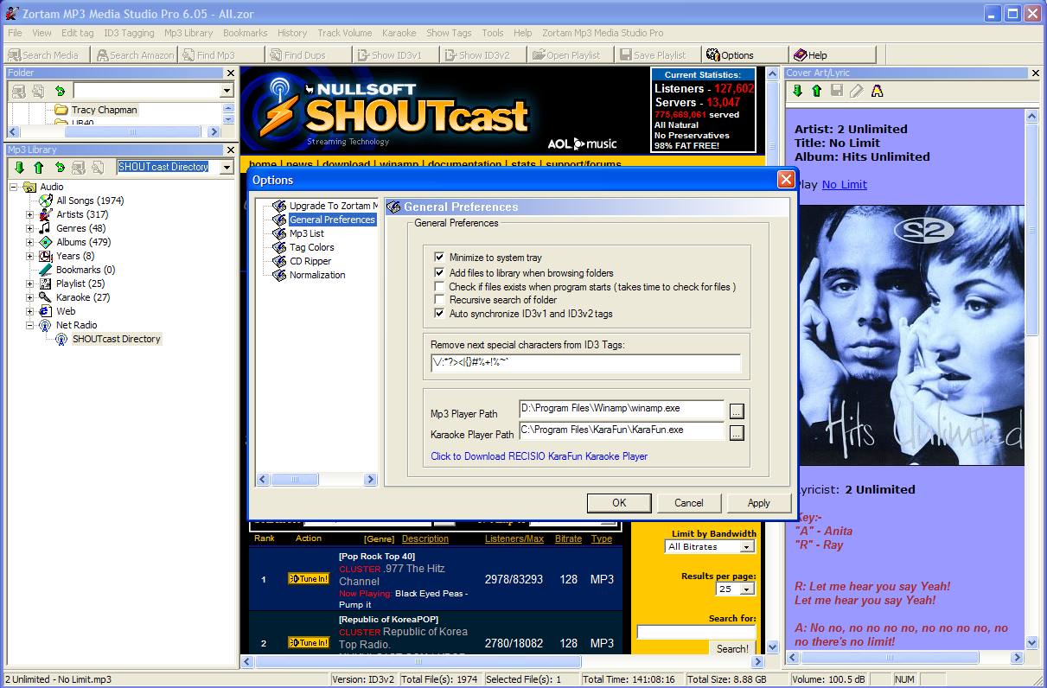Click green up arrow in Cover Art/Lyric panel
Image resolution: width=1047 pixels, height=688 pixels.
click(815, 91)
